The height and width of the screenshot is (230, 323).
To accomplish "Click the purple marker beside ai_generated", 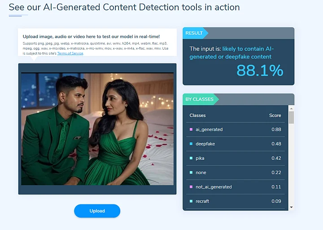I will click(191, 129).
